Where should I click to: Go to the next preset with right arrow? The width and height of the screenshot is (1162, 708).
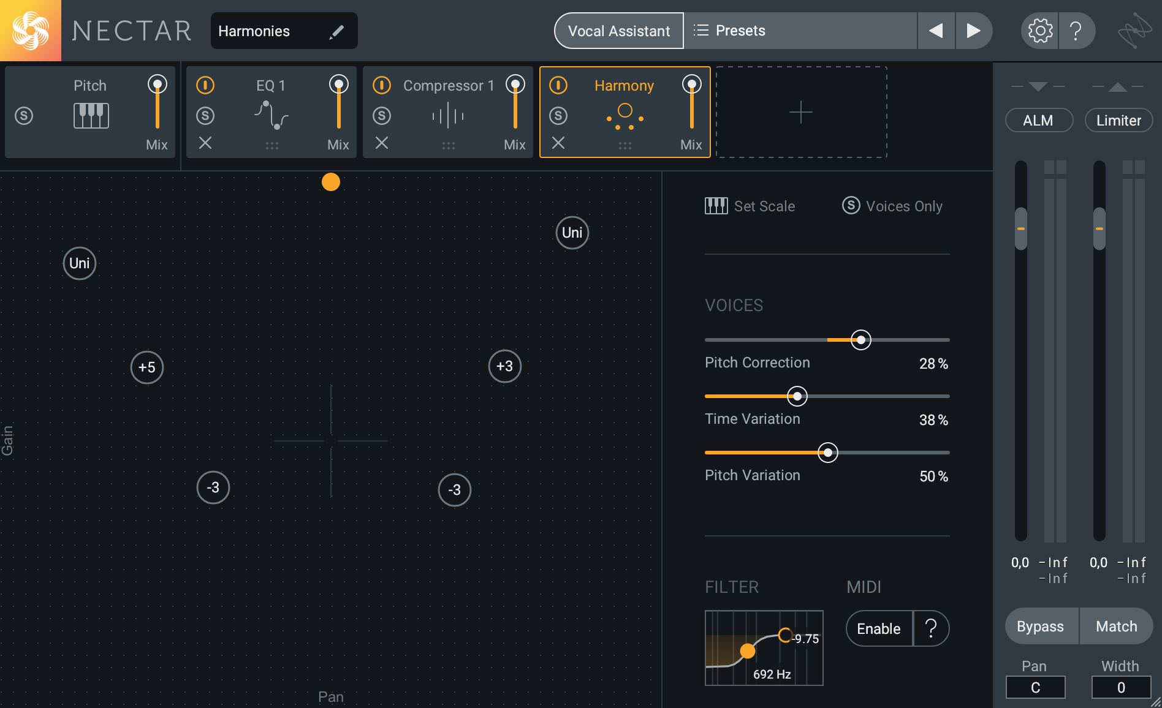pyautogui.click(x=974, y=30)
